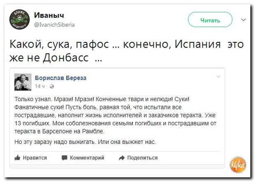Screen dimensions: 255x182
Task: Expand the embedded post options chevron
Action: pyautogui.click(x=218, y=76)
